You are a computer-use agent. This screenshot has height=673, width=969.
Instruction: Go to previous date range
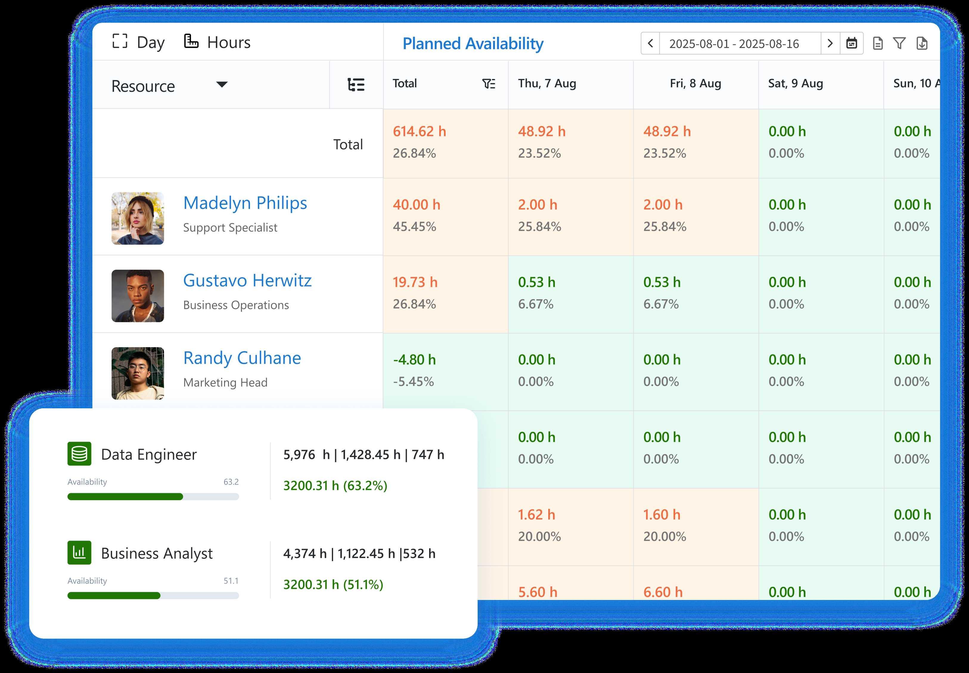coord(650,44)
